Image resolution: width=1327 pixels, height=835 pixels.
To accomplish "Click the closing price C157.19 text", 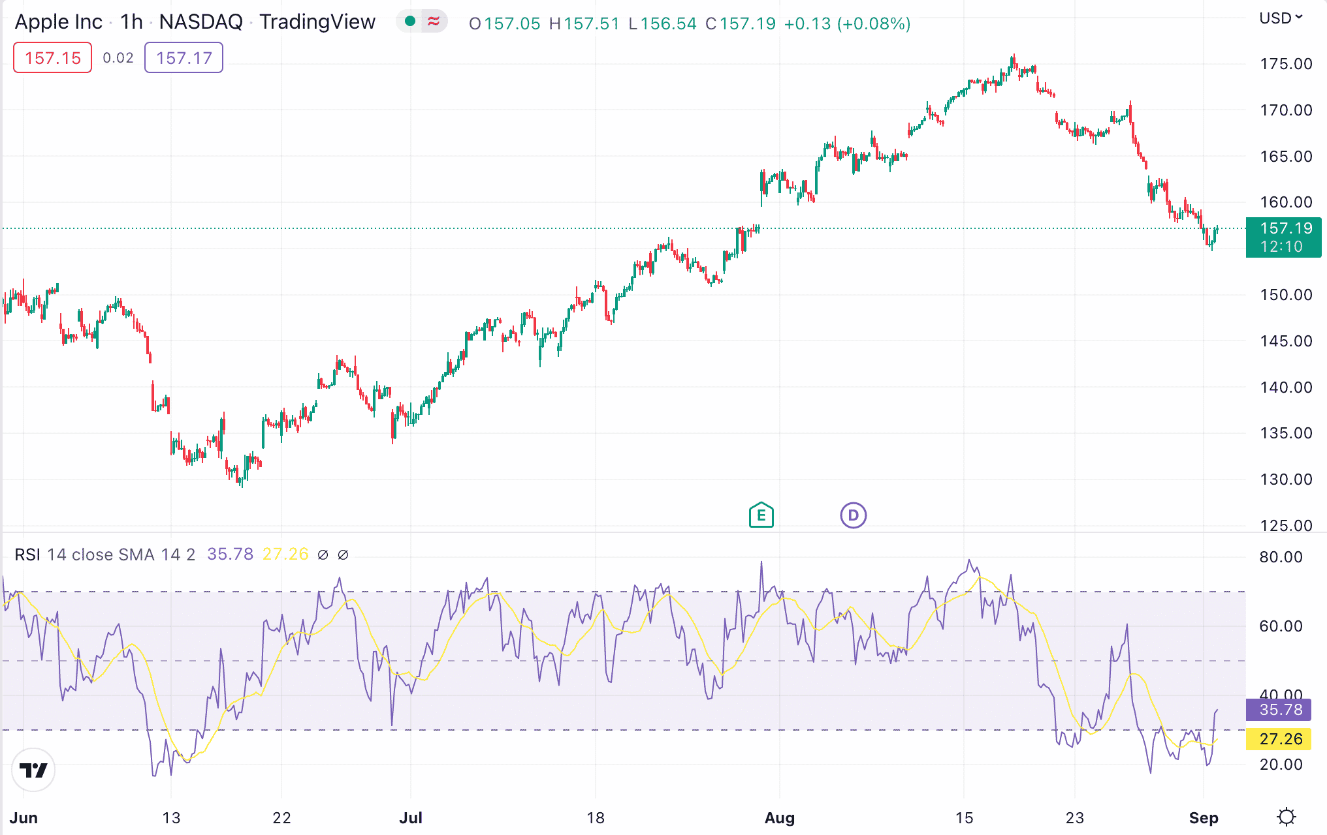I will 741,24.
